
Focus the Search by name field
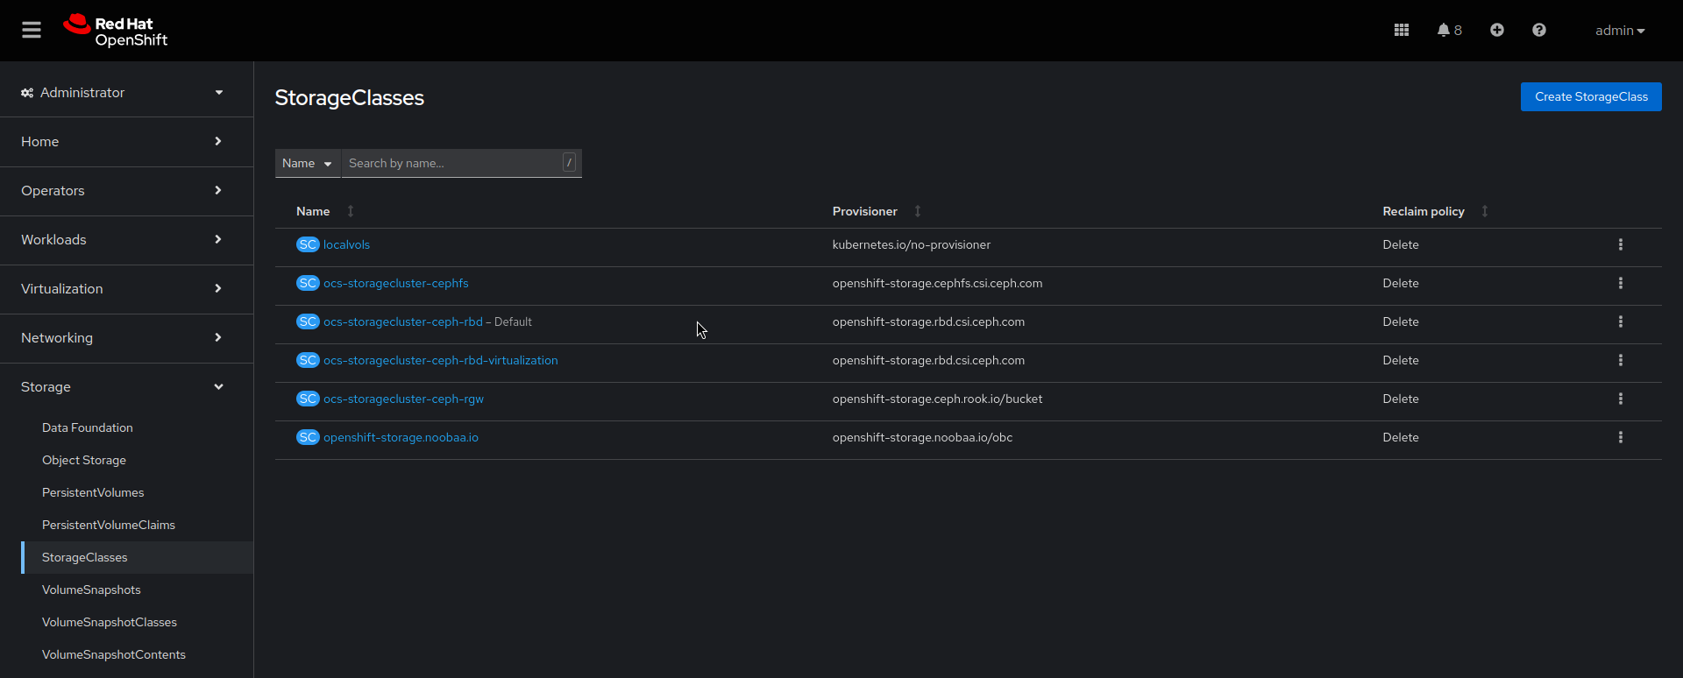point(451,164)
